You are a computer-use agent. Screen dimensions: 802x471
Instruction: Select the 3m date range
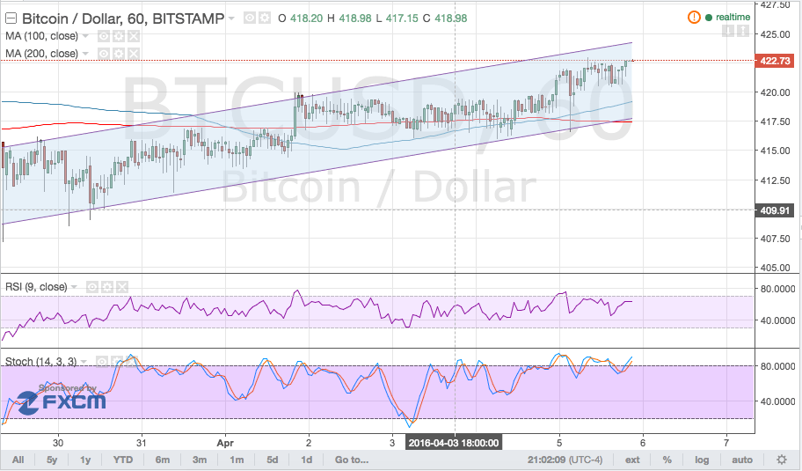(x=200, y=460)
